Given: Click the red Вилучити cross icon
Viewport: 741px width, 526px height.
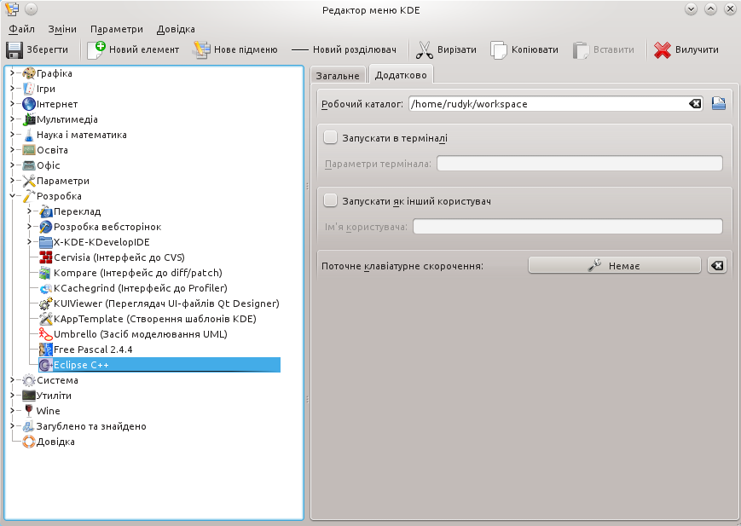Looking at the screenshot, I should click(x=663, y=49).
